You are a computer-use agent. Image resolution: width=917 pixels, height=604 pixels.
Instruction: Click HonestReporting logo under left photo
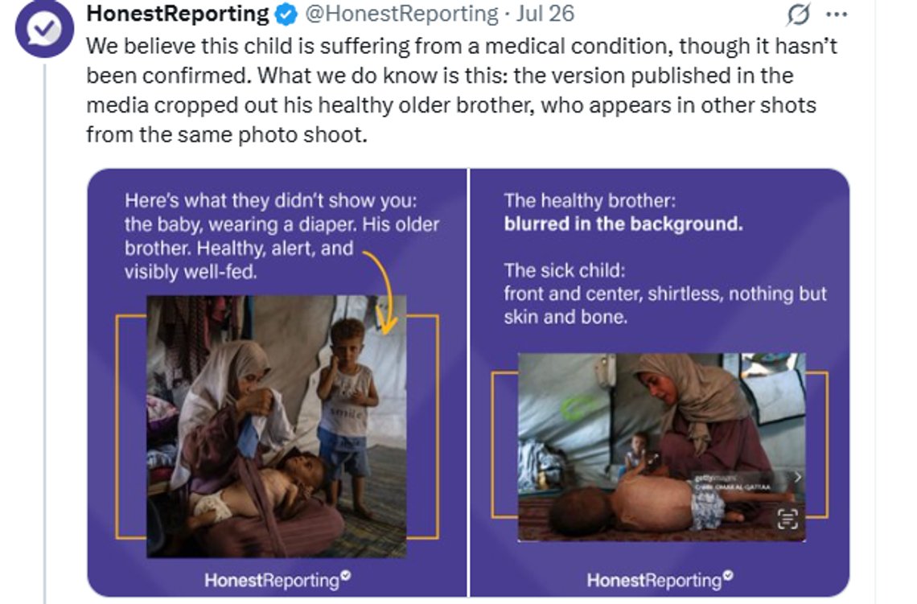tap(278, 579)
